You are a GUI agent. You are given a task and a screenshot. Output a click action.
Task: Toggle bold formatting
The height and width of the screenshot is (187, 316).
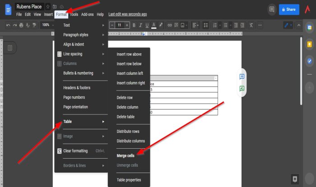click(x=134, y=25)
